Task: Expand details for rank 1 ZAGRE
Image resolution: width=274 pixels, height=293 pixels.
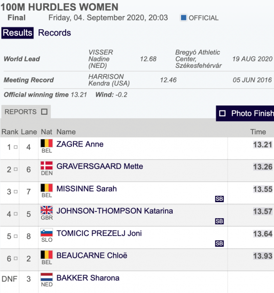Action: pyautogui.click(x=16, y=147)
